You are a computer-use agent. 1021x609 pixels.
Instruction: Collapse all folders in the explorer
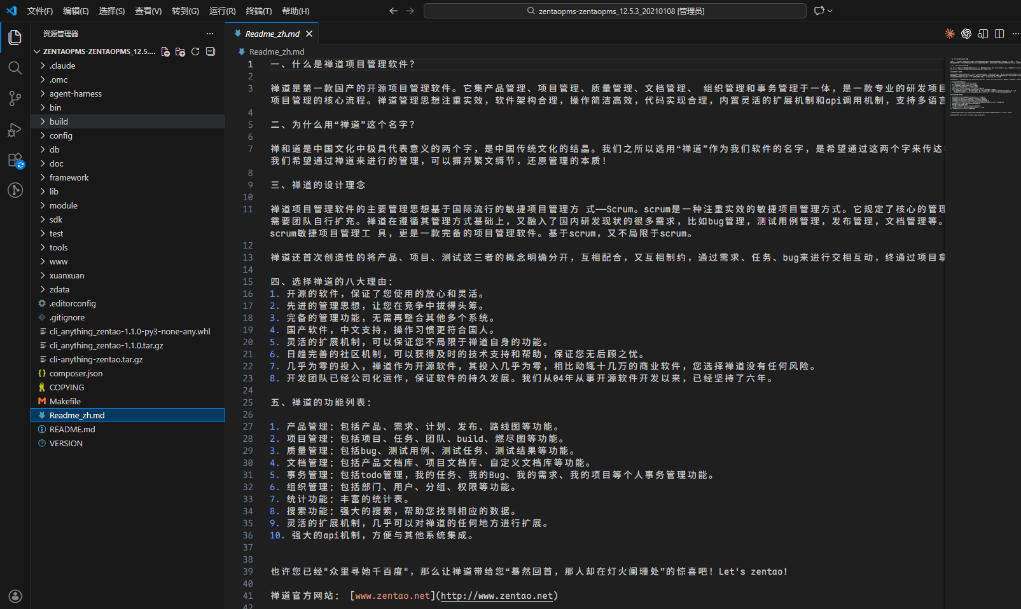click(x=211, y=51)
